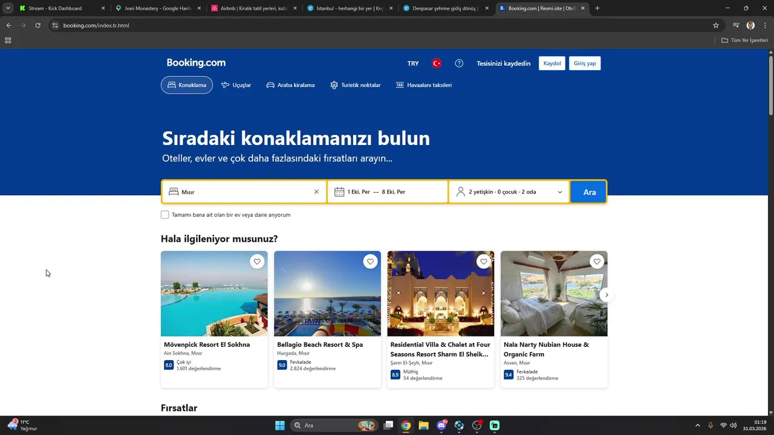This screenshot has height=435, width=774.
Task: Open Tüm Yer İşaretleri bookmarks folder
Action: coord(744,40)
